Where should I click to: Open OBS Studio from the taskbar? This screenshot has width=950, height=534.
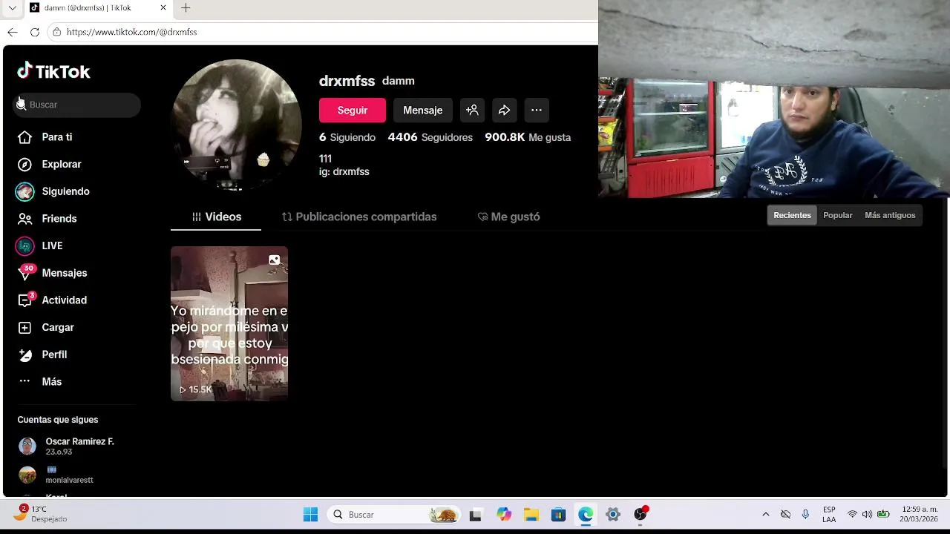[641, 514]
